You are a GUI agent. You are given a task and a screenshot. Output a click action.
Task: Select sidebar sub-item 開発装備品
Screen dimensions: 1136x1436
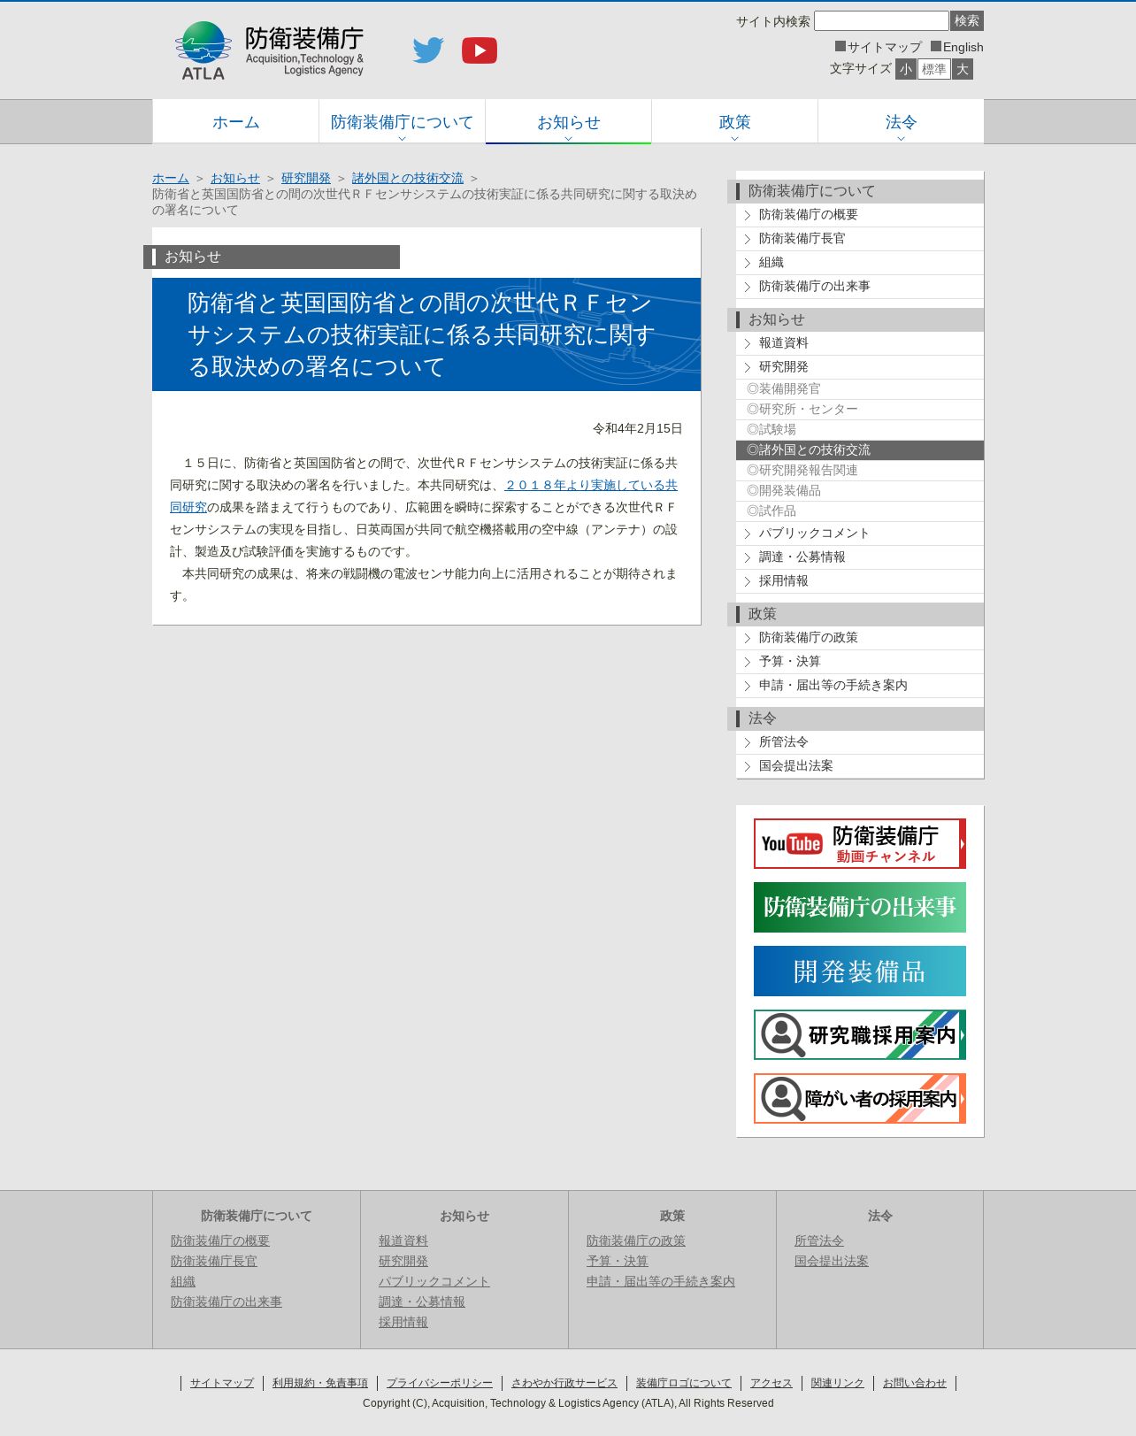click(x=860, y=491)
